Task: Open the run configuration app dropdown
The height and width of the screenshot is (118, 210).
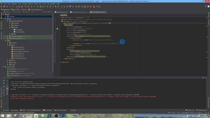Action: pyautogui.click(x=43, y=7)
